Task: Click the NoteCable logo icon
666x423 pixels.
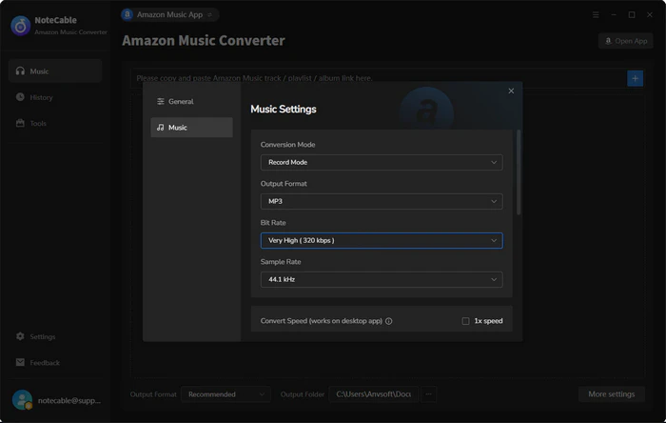Action: (x=20, y=26)
